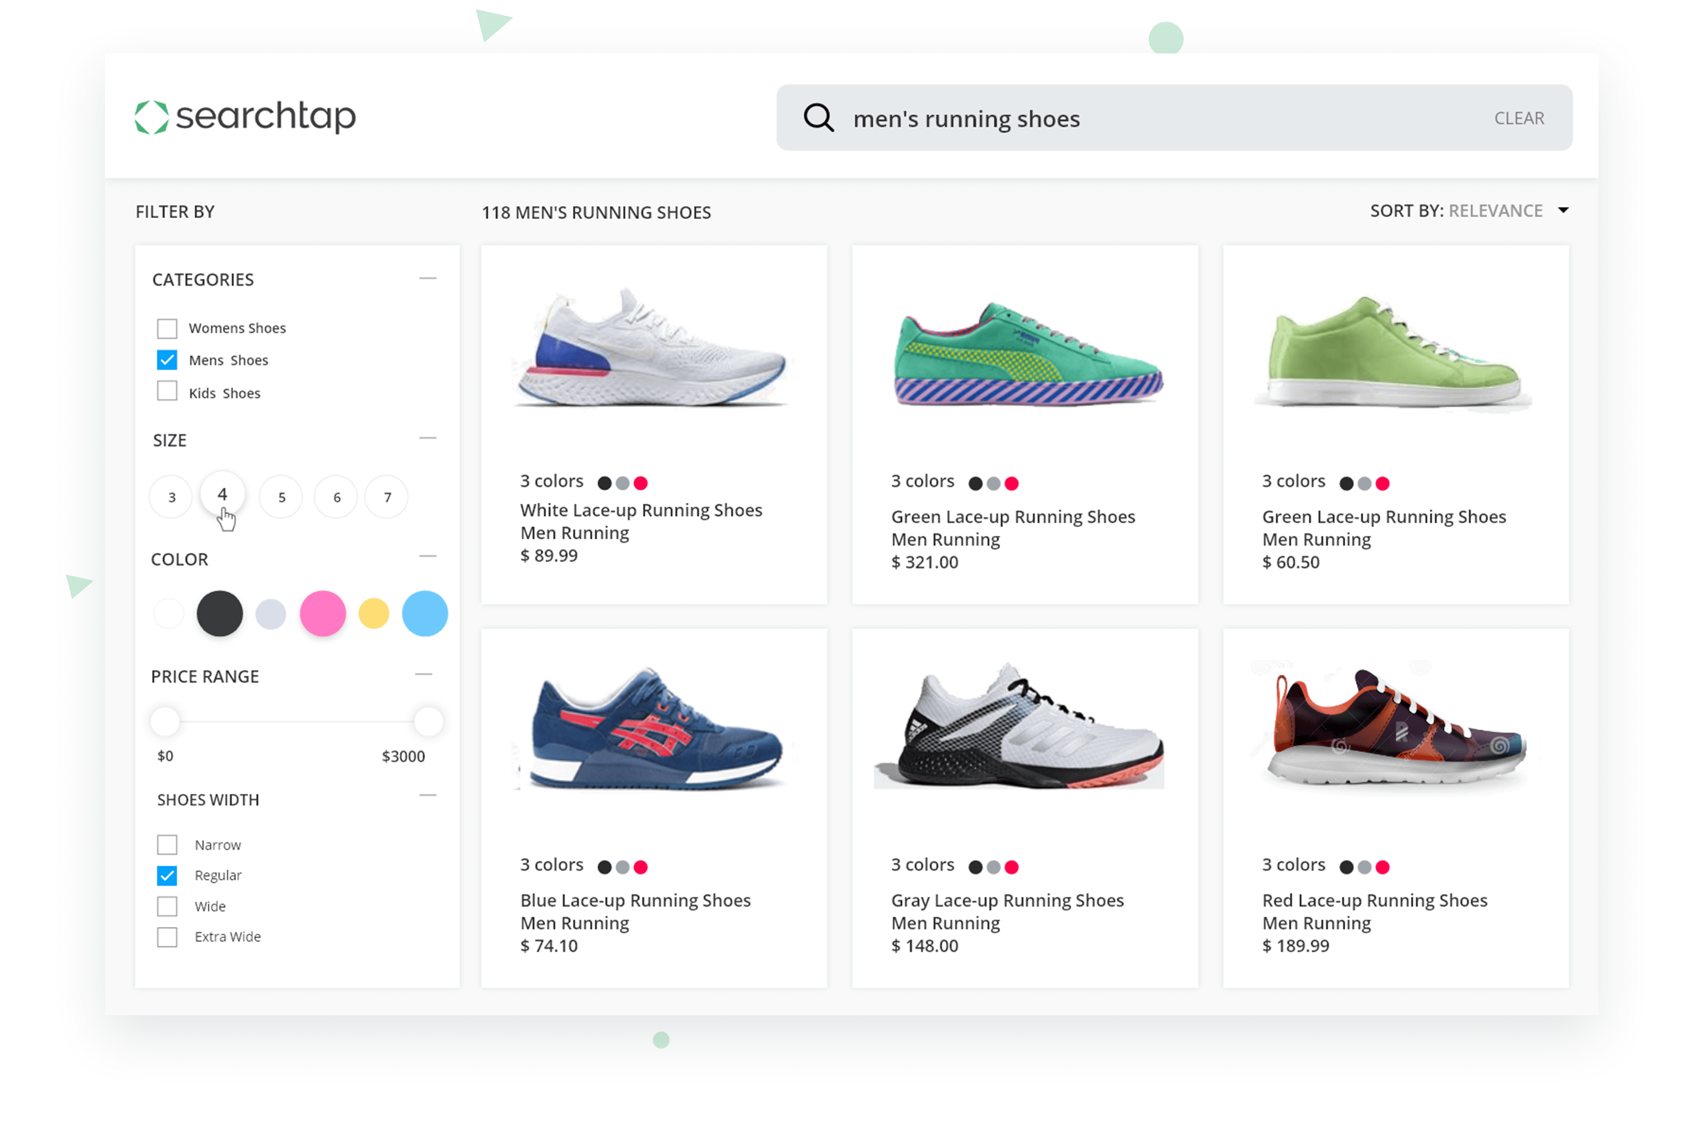Click the search magnifier icon
Image resolution: width=1703 pixels, height=1129 pixels.
click(x=818, y=118)
